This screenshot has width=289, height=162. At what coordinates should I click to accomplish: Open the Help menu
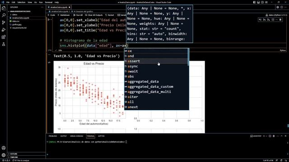(56, 2)
